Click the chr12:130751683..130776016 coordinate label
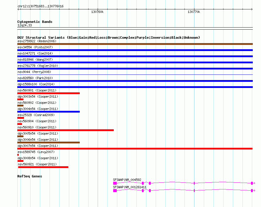Image resolution: width=261 pixels, height=207 pixels. (40, 6)
